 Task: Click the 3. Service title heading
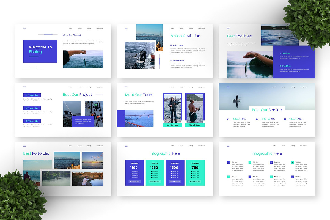[239, 119]
